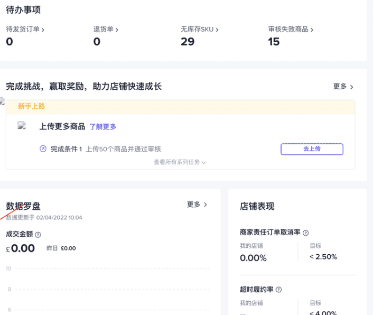Click the 去上传 button

click(312, 149)
